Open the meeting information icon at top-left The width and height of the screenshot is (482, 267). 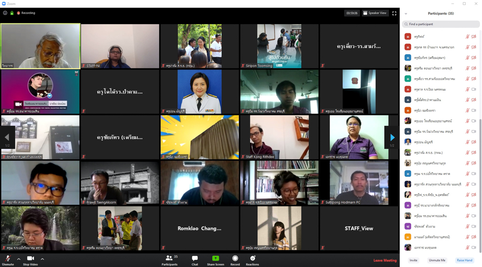[x=5, y=13]
